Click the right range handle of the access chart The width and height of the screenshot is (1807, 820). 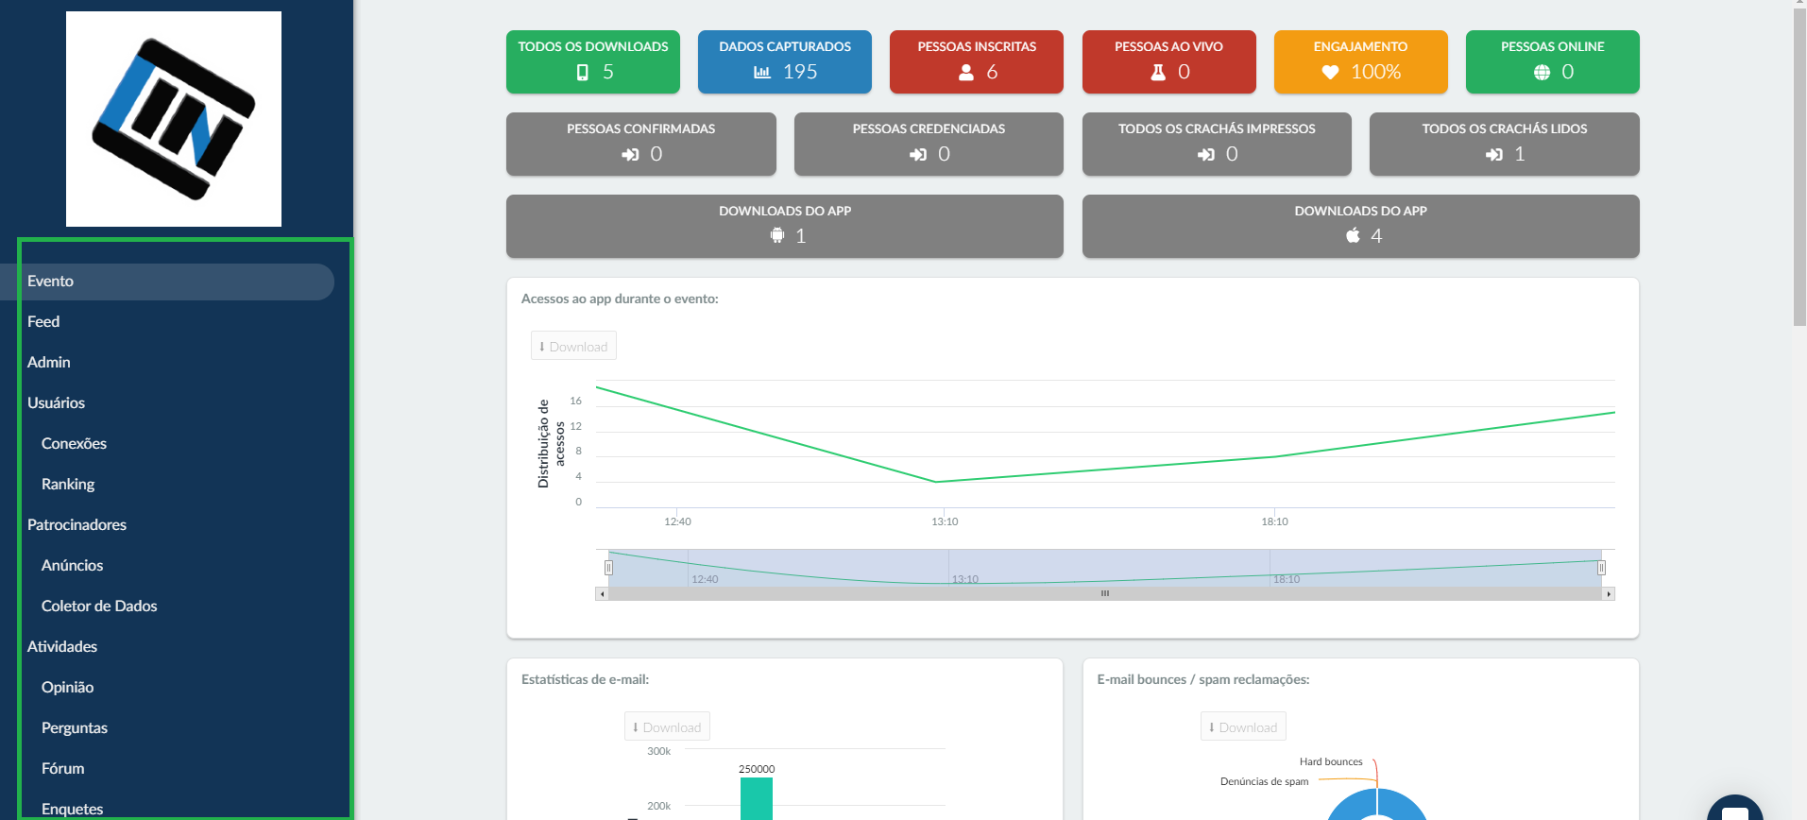[1601, 568]
